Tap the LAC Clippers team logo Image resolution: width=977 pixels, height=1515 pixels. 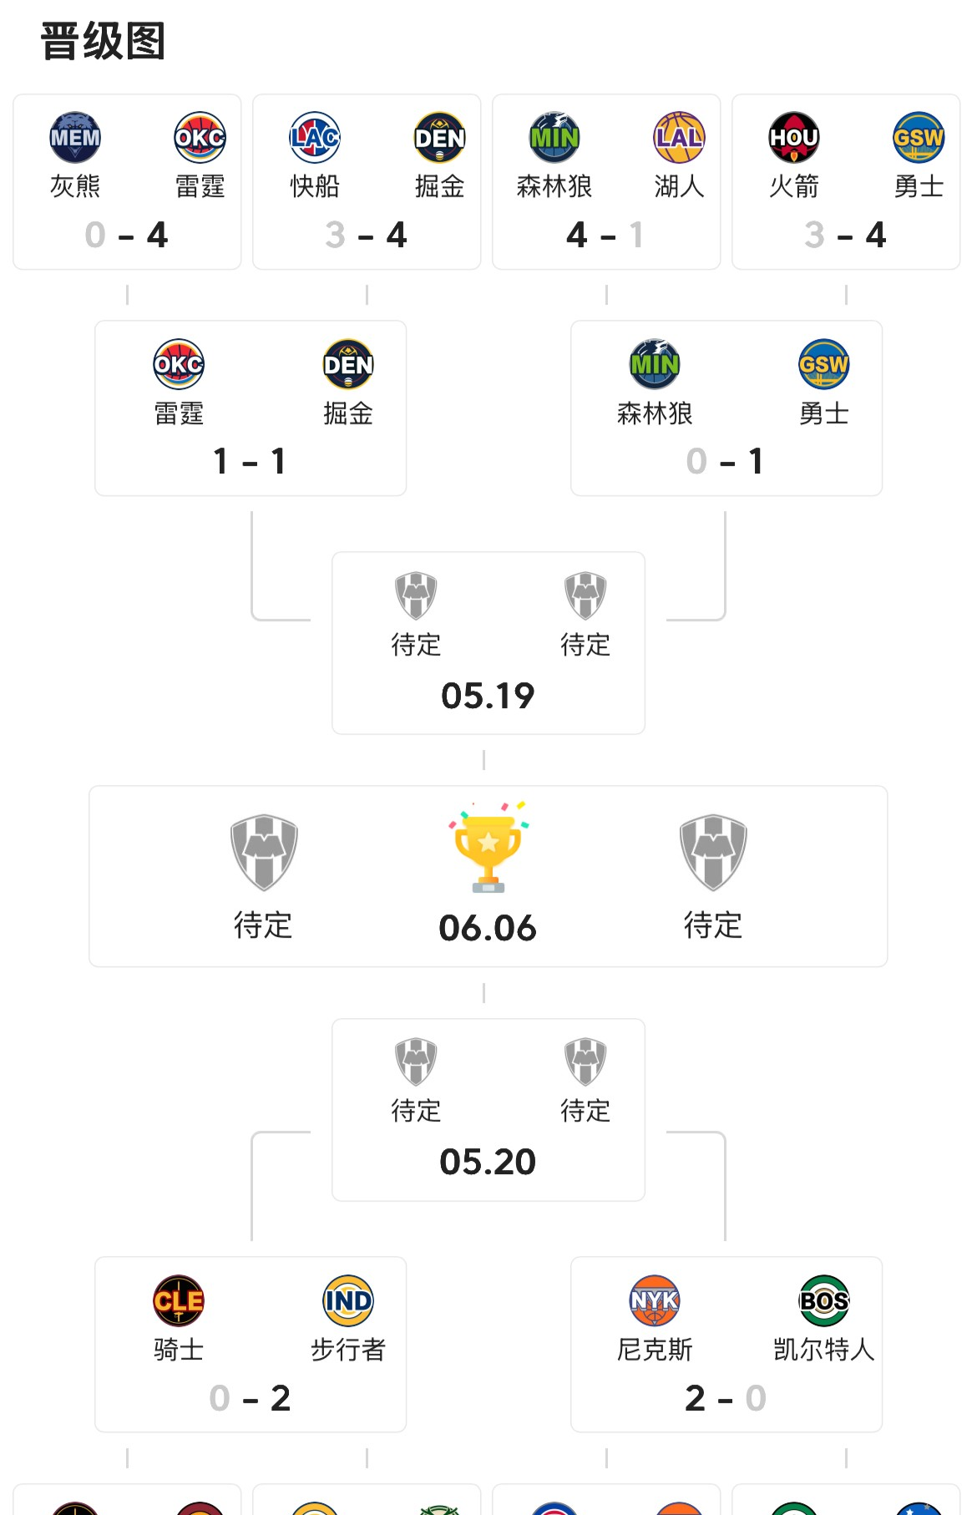[315, 137]
